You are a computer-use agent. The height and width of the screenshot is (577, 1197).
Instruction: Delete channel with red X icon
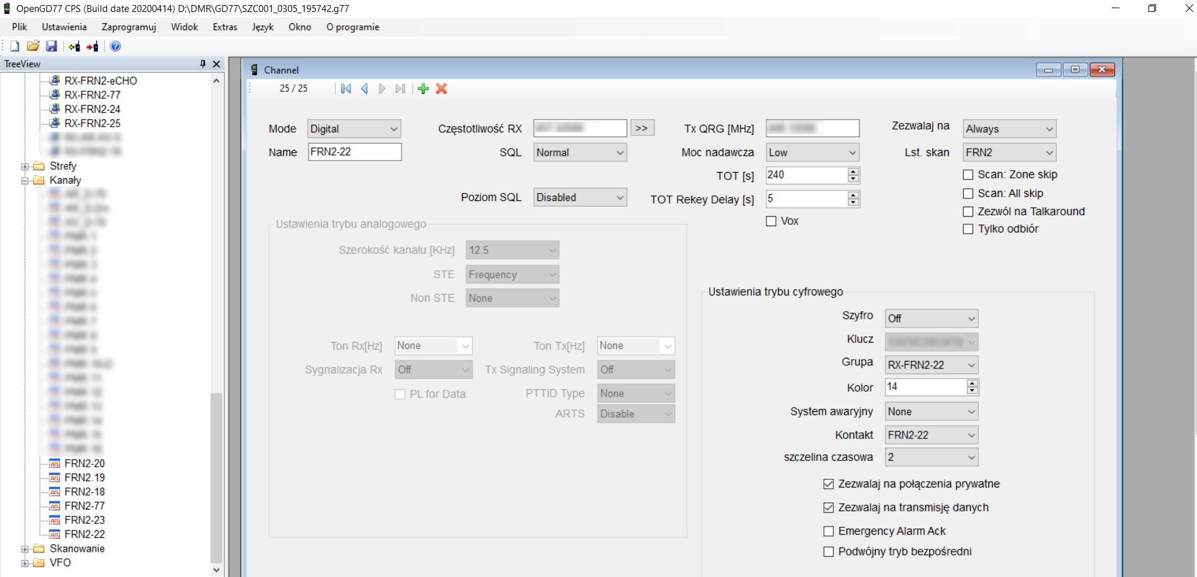click(441, 89)
